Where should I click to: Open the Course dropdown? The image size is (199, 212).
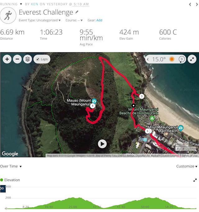pyautogui.click(x=74, y=20)
